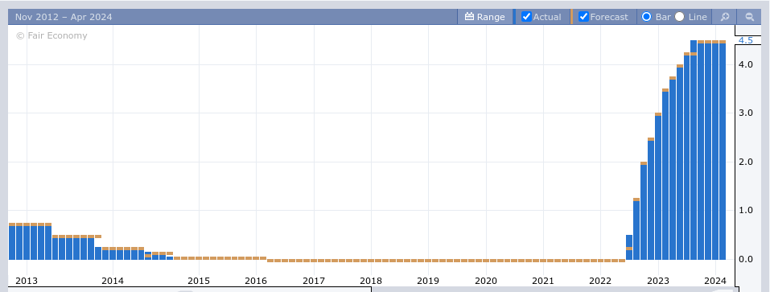The width and height of the screenshot is (770, 292).
Task: Click the 2017 year label
Action: pos(313,281)
